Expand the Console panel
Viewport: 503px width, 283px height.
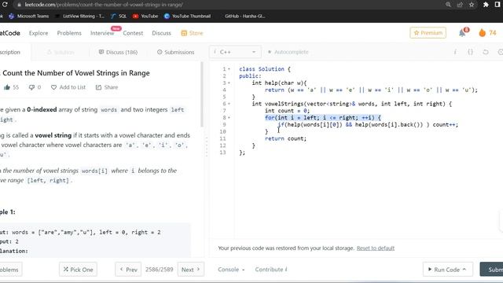(231, 270)
